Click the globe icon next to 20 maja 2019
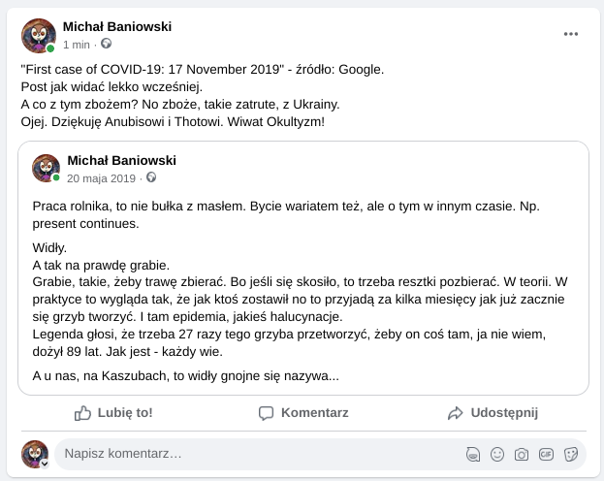Screen dimensions: 604x481 coord(151,178)
